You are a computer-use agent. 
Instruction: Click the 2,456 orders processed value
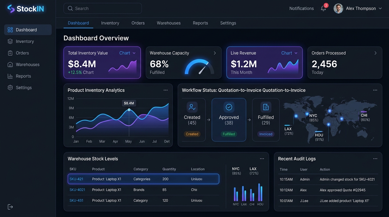click(324, 64)
